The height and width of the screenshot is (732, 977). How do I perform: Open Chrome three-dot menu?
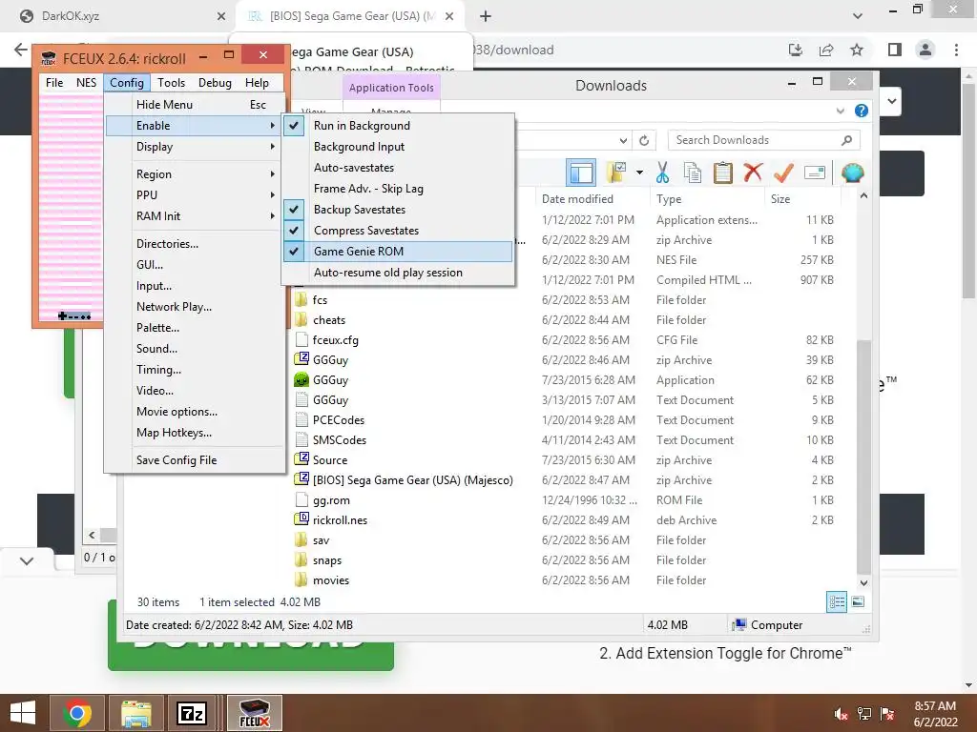(x=956, y=50)
